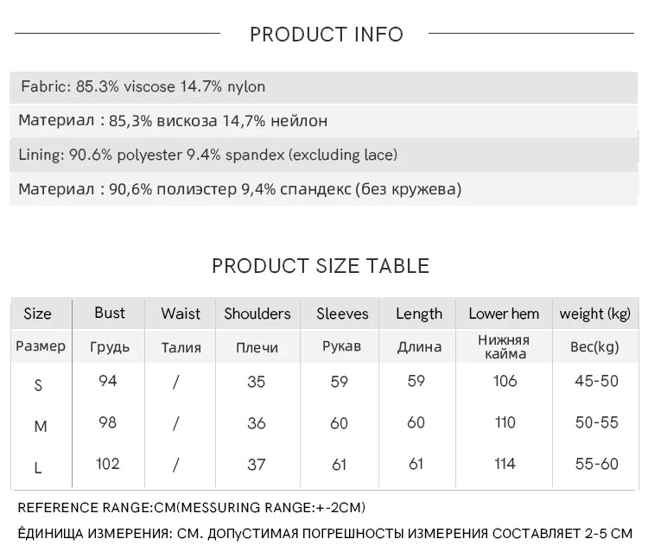Click the PRODUCT SIZE TABLE heading
Viewport: 648px width, 558px height.
(x=321, y=265)
